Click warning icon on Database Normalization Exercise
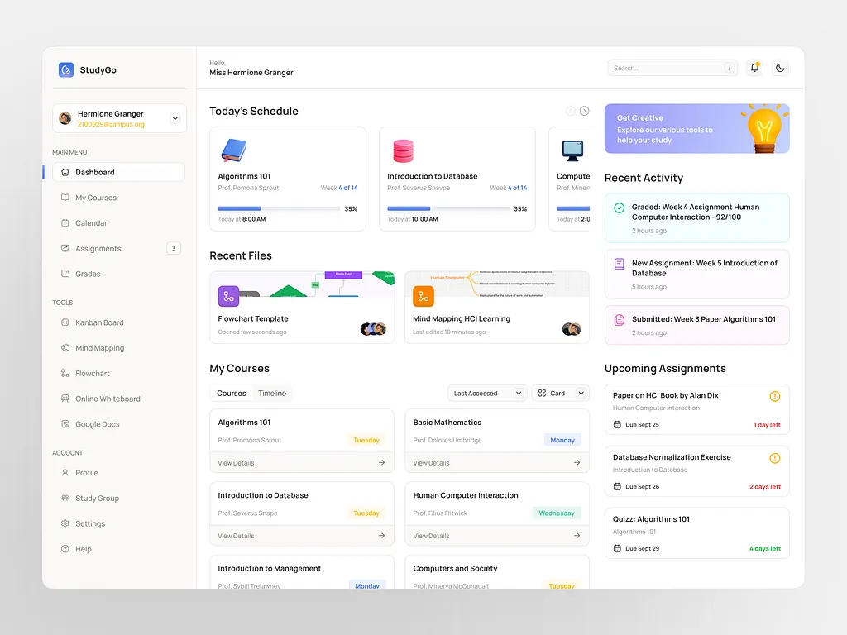Viewport: 847px width, 635px height. tap(774, 458)
